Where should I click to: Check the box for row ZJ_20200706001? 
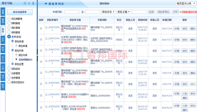[x=41, y=84]
